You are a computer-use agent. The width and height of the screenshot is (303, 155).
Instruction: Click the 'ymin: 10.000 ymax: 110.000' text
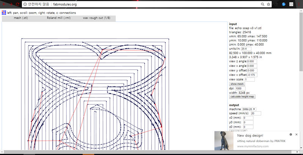click(248, 40)
